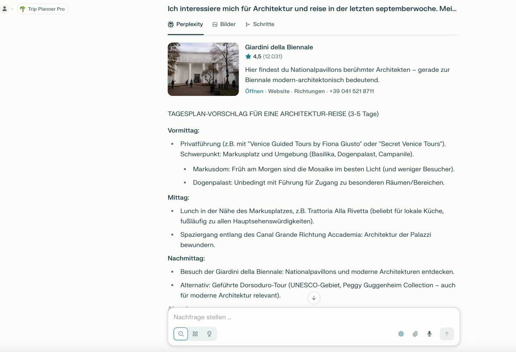Click the Trip Planner Pro palm icon
Screen dimensions: 516x352
pos(23,9)
